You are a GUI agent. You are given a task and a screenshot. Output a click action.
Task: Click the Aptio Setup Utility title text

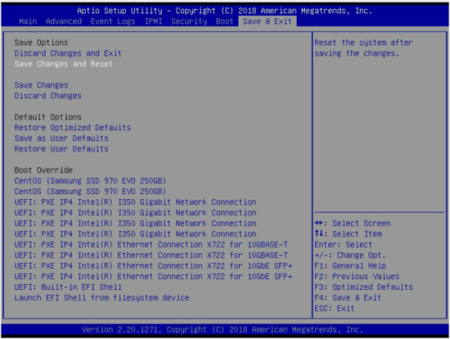[x=224, y=11]
